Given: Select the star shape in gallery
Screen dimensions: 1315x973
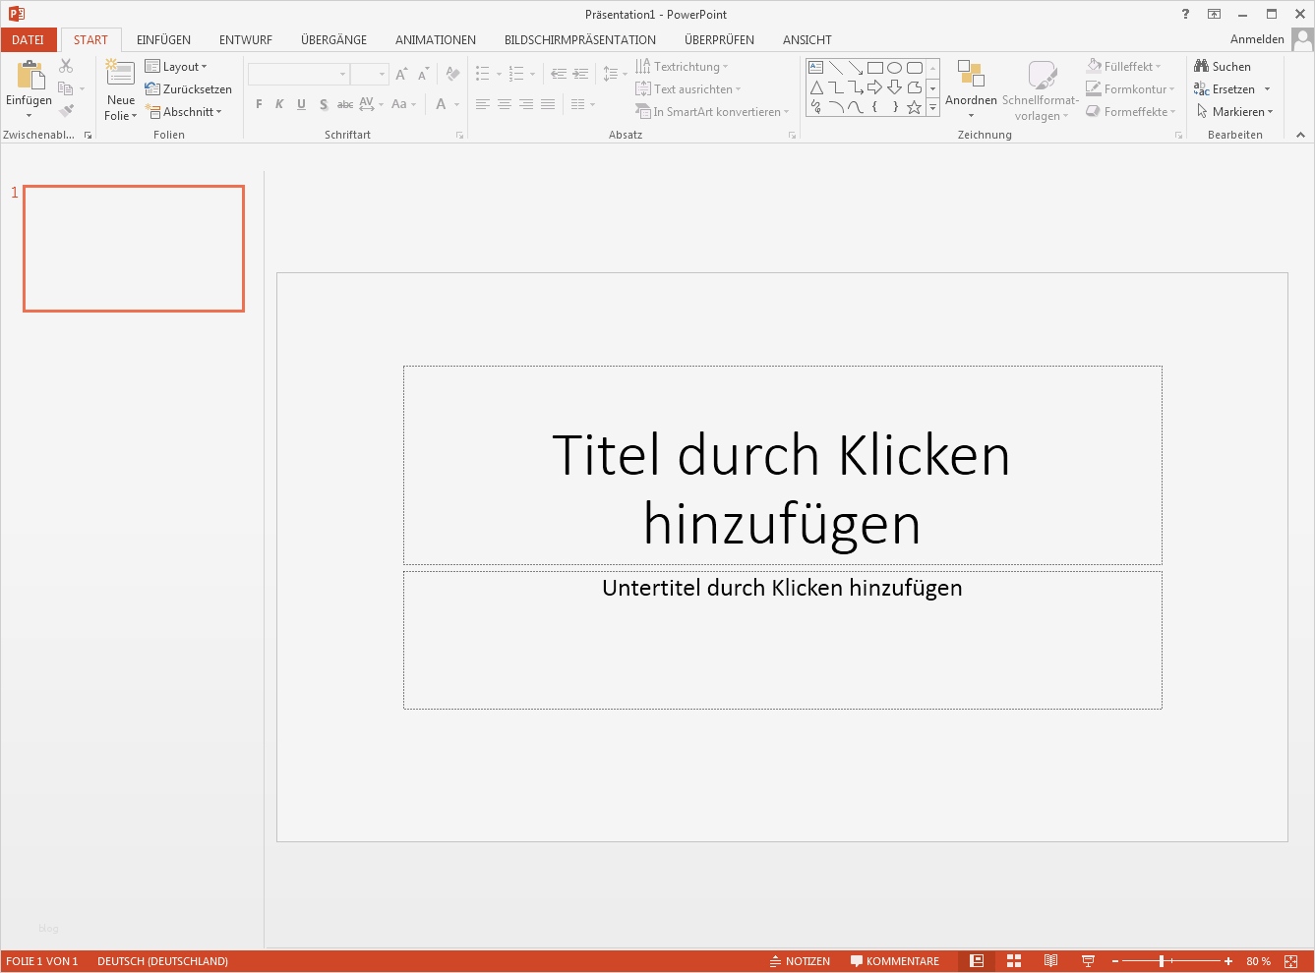Looking at the screenshot, I should (914, 107).
